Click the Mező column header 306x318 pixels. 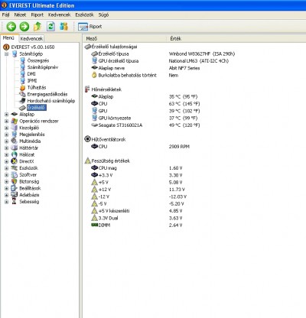pos(92,39)
